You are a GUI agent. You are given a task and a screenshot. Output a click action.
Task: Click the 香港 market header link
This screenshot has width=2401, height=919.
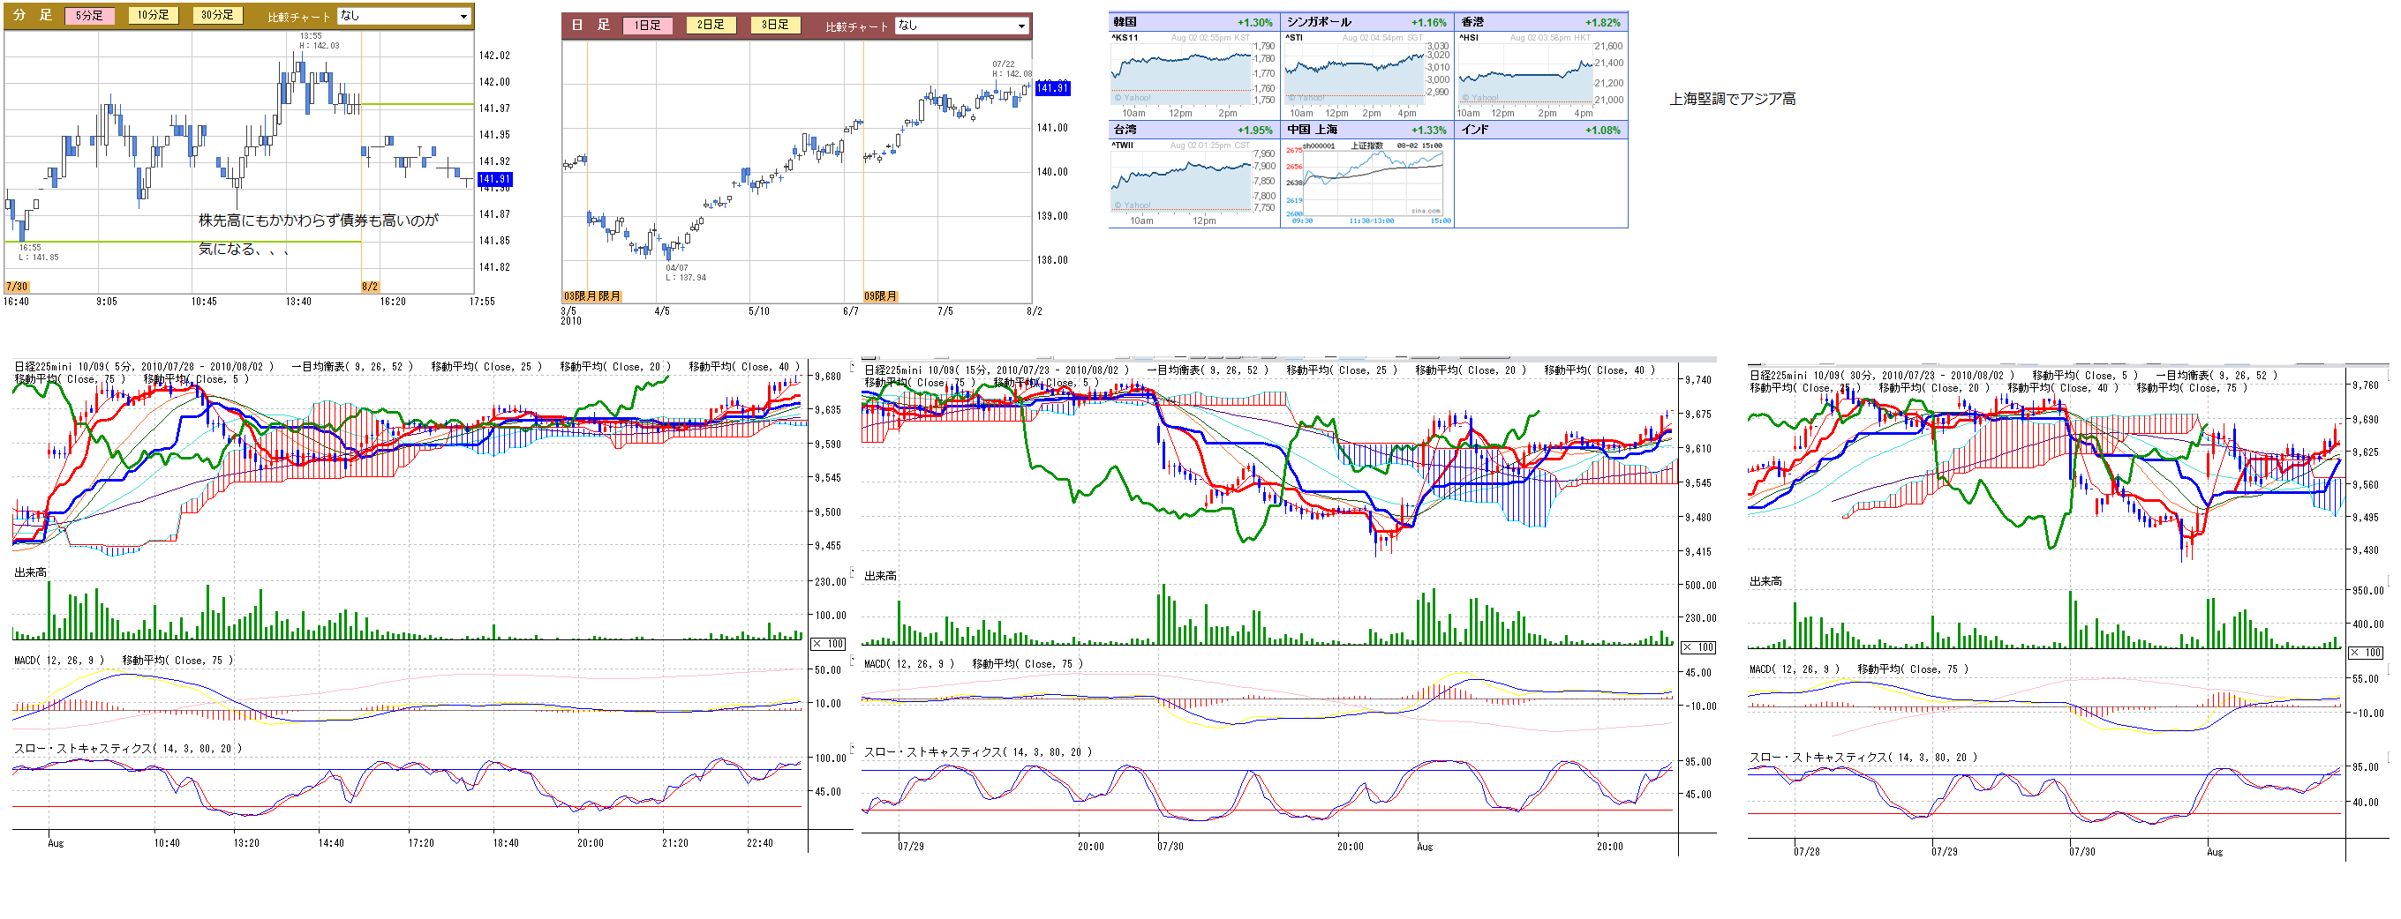[x=1472, y=21]
